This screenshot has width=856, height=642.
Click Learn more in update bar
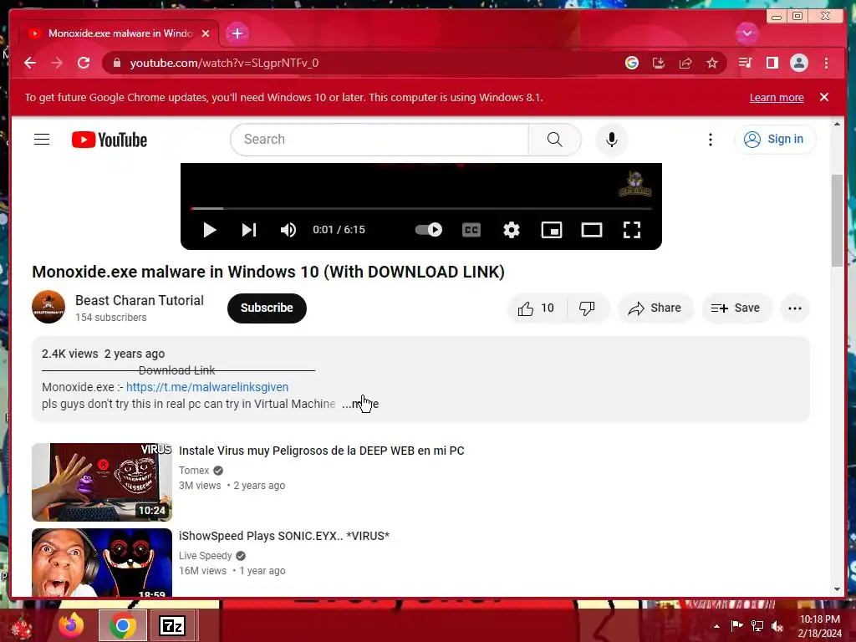pos(777,98)
